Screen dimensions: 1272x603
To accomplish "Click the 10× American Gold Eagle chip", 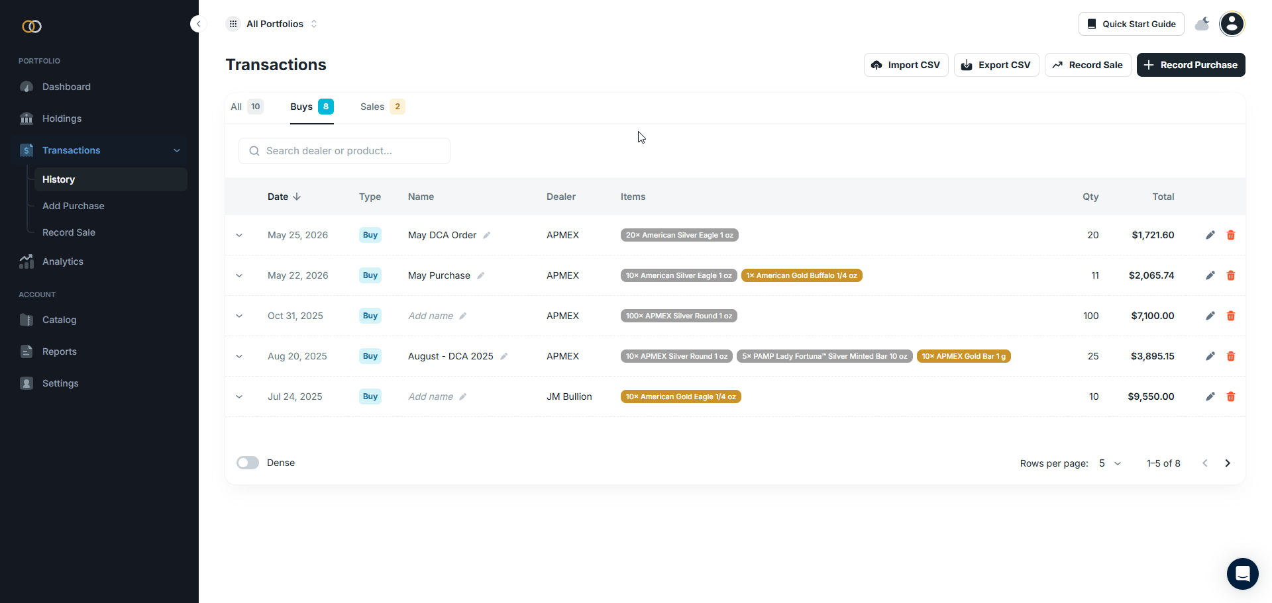I will coord(681,396).
